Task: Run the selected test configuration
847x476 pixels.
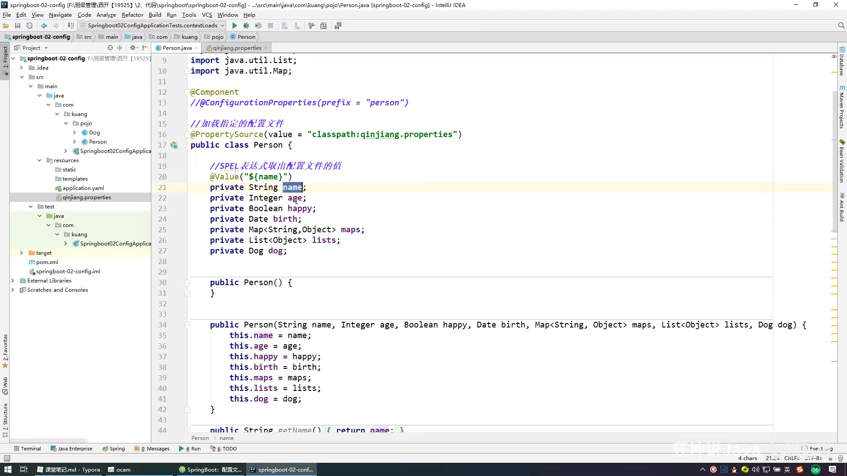Action: pos(235,26)
